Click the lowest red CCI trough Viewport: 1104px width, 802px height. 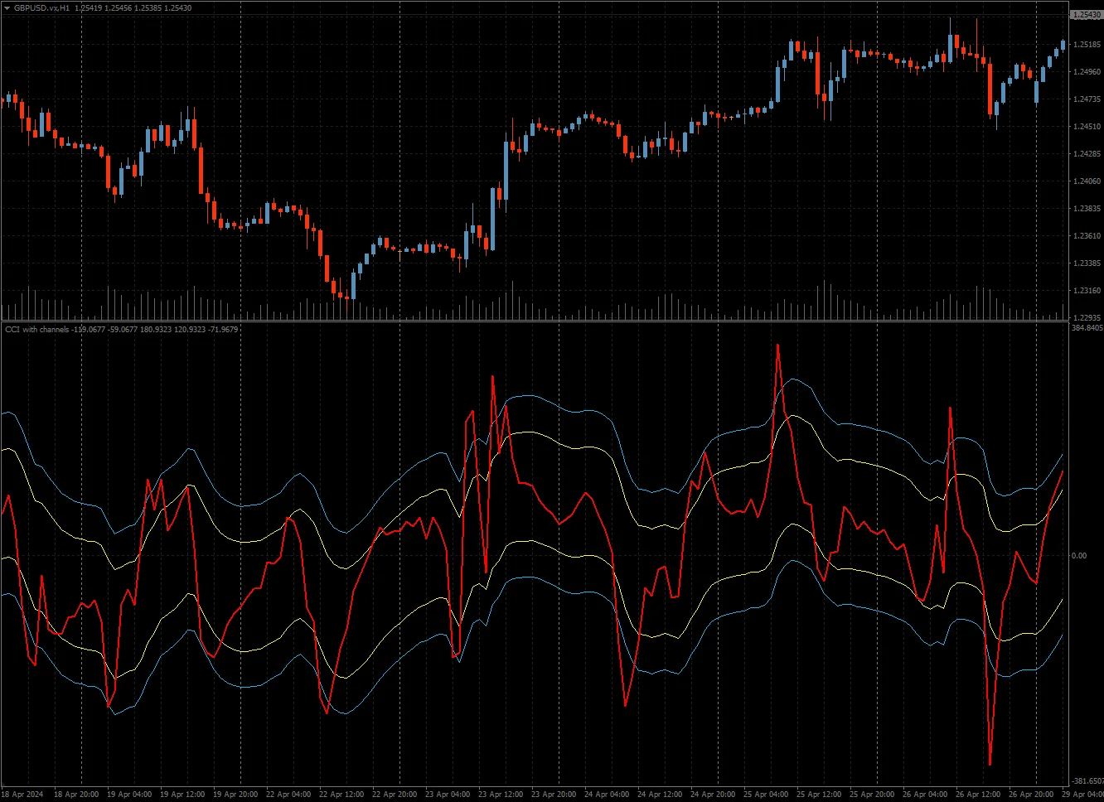990,763
